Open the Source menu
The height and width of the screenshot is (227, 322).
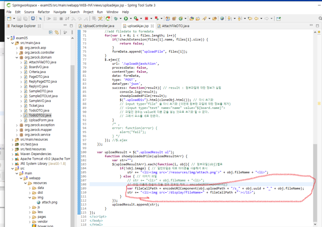point(29,12)
